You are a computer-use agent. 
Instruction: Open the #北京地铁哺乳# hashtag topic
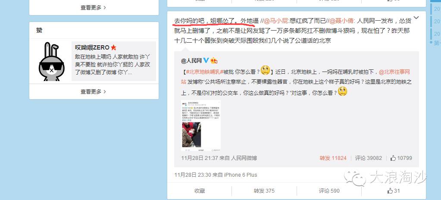coord(204,72)
